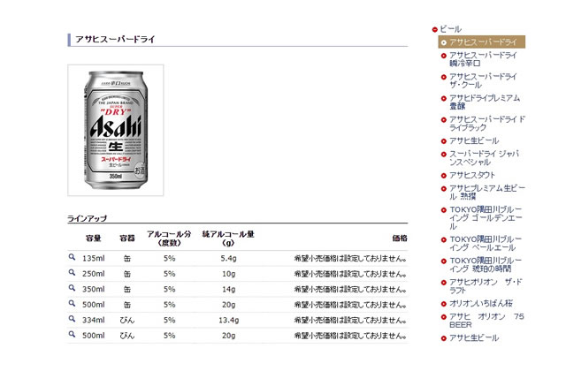Open アサヒスタウト sidebar link
The width and height of the screenshot is (566, 371).
[471, 175]
